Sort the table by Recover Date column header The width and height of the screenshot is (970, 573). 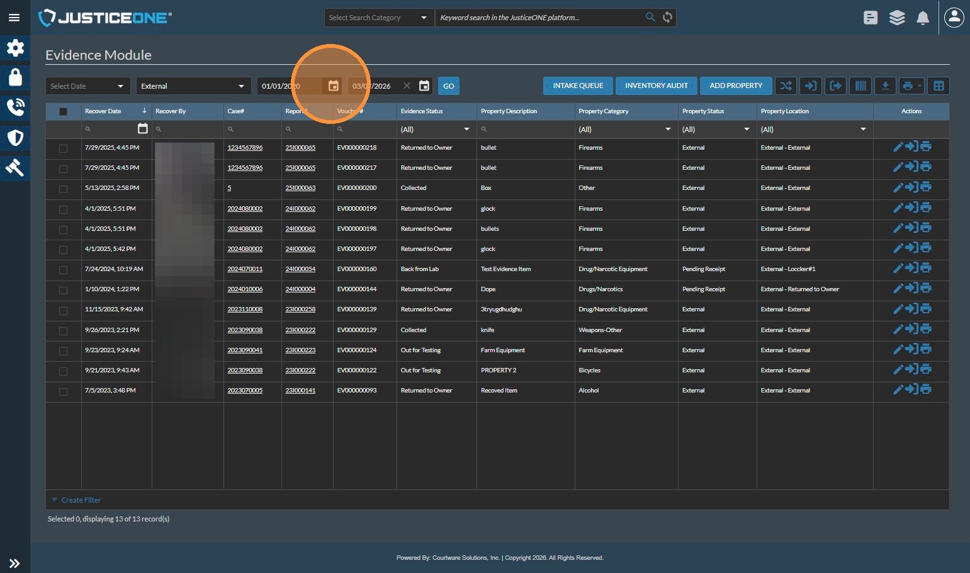103,111
